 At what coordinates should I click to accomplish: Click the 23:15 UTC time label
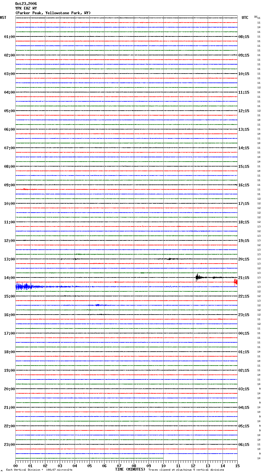(244, 315)
